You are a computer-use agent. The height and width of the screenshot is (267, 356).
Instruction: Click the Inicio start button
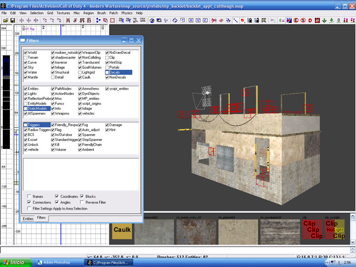pos(15,263)
